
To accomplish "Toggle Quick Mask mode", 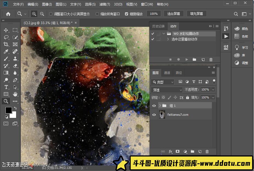I will (x=6, y=123).
